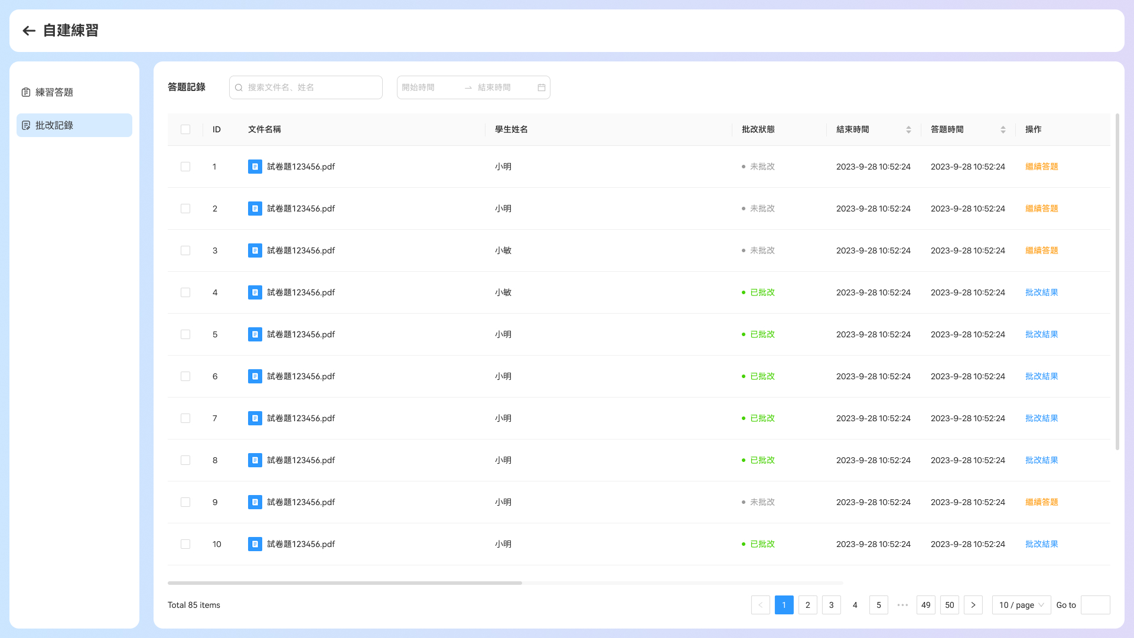1134x638 pixels.
Task: Check the checkbox for row 3
Action: coord(185,250)
